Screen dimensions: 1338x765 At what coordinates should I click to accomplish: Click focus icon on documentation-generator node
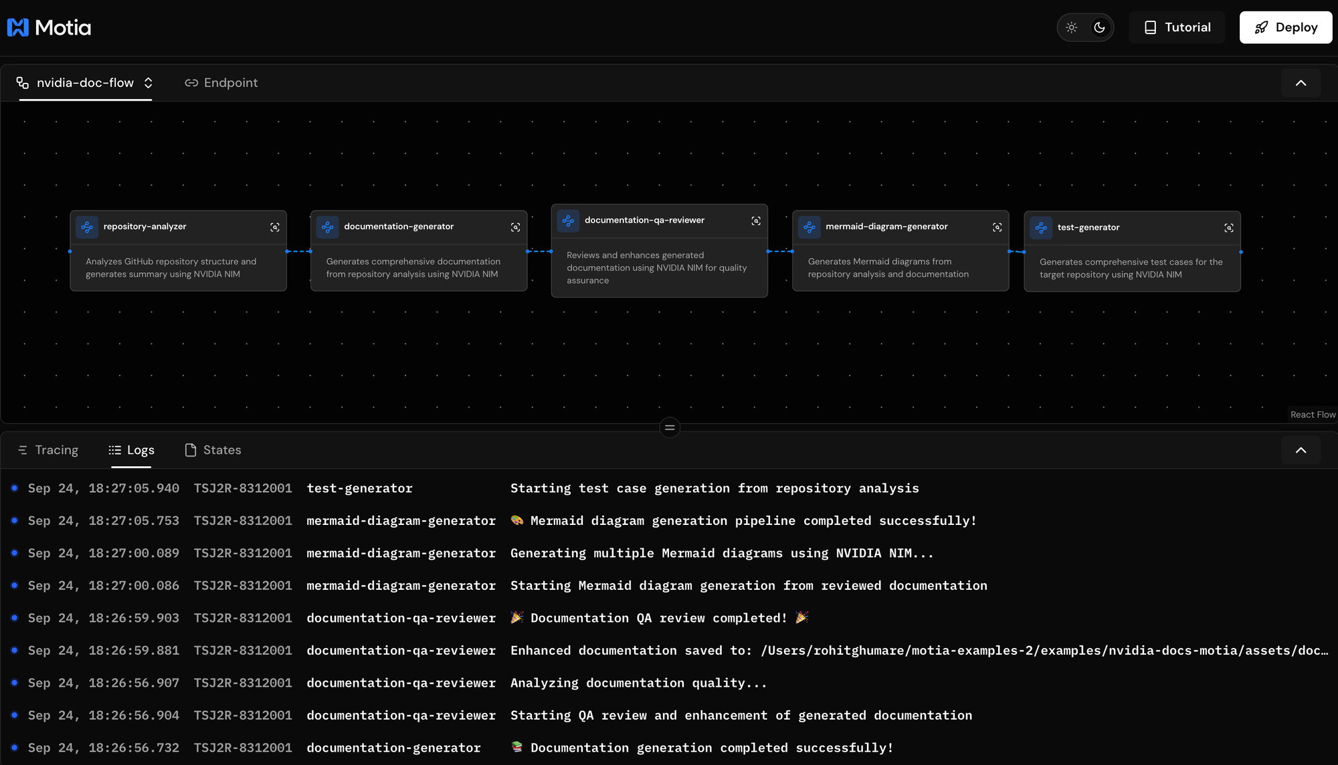pyautogui.click(x=515, y=227)
